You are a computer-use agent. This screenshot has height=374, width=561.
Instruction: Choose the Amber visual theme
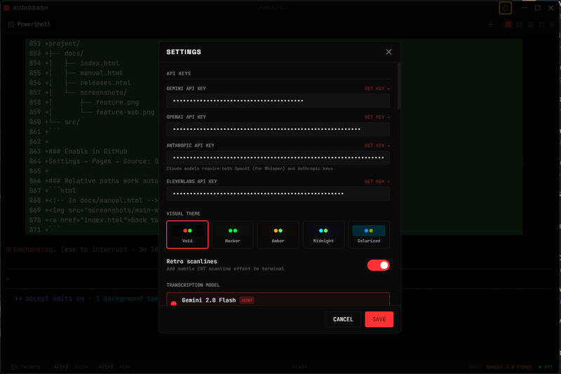coord(278,234)
